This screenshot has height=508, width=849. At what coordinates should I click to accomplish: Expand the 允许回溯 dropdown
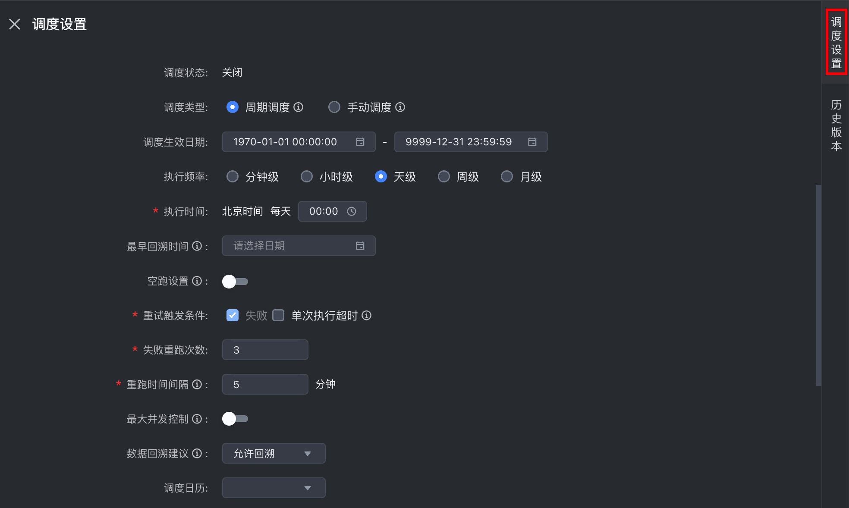[x=274, y=453]
